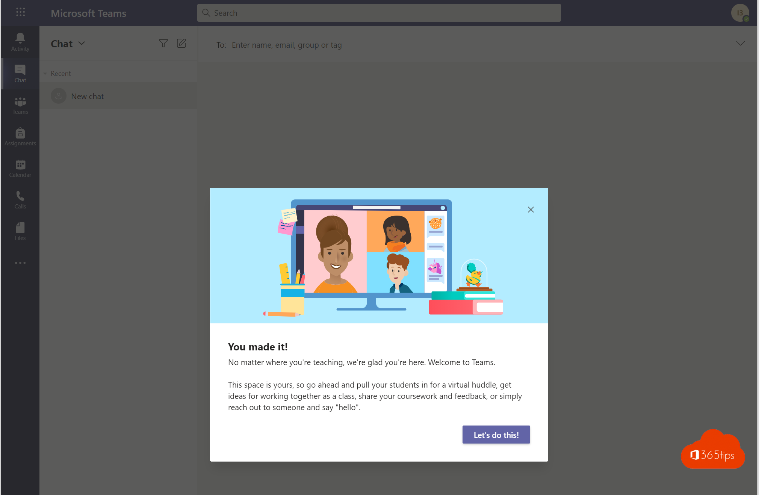Click the compose new chat icon

pyautogui.click(x=181, y=43)
